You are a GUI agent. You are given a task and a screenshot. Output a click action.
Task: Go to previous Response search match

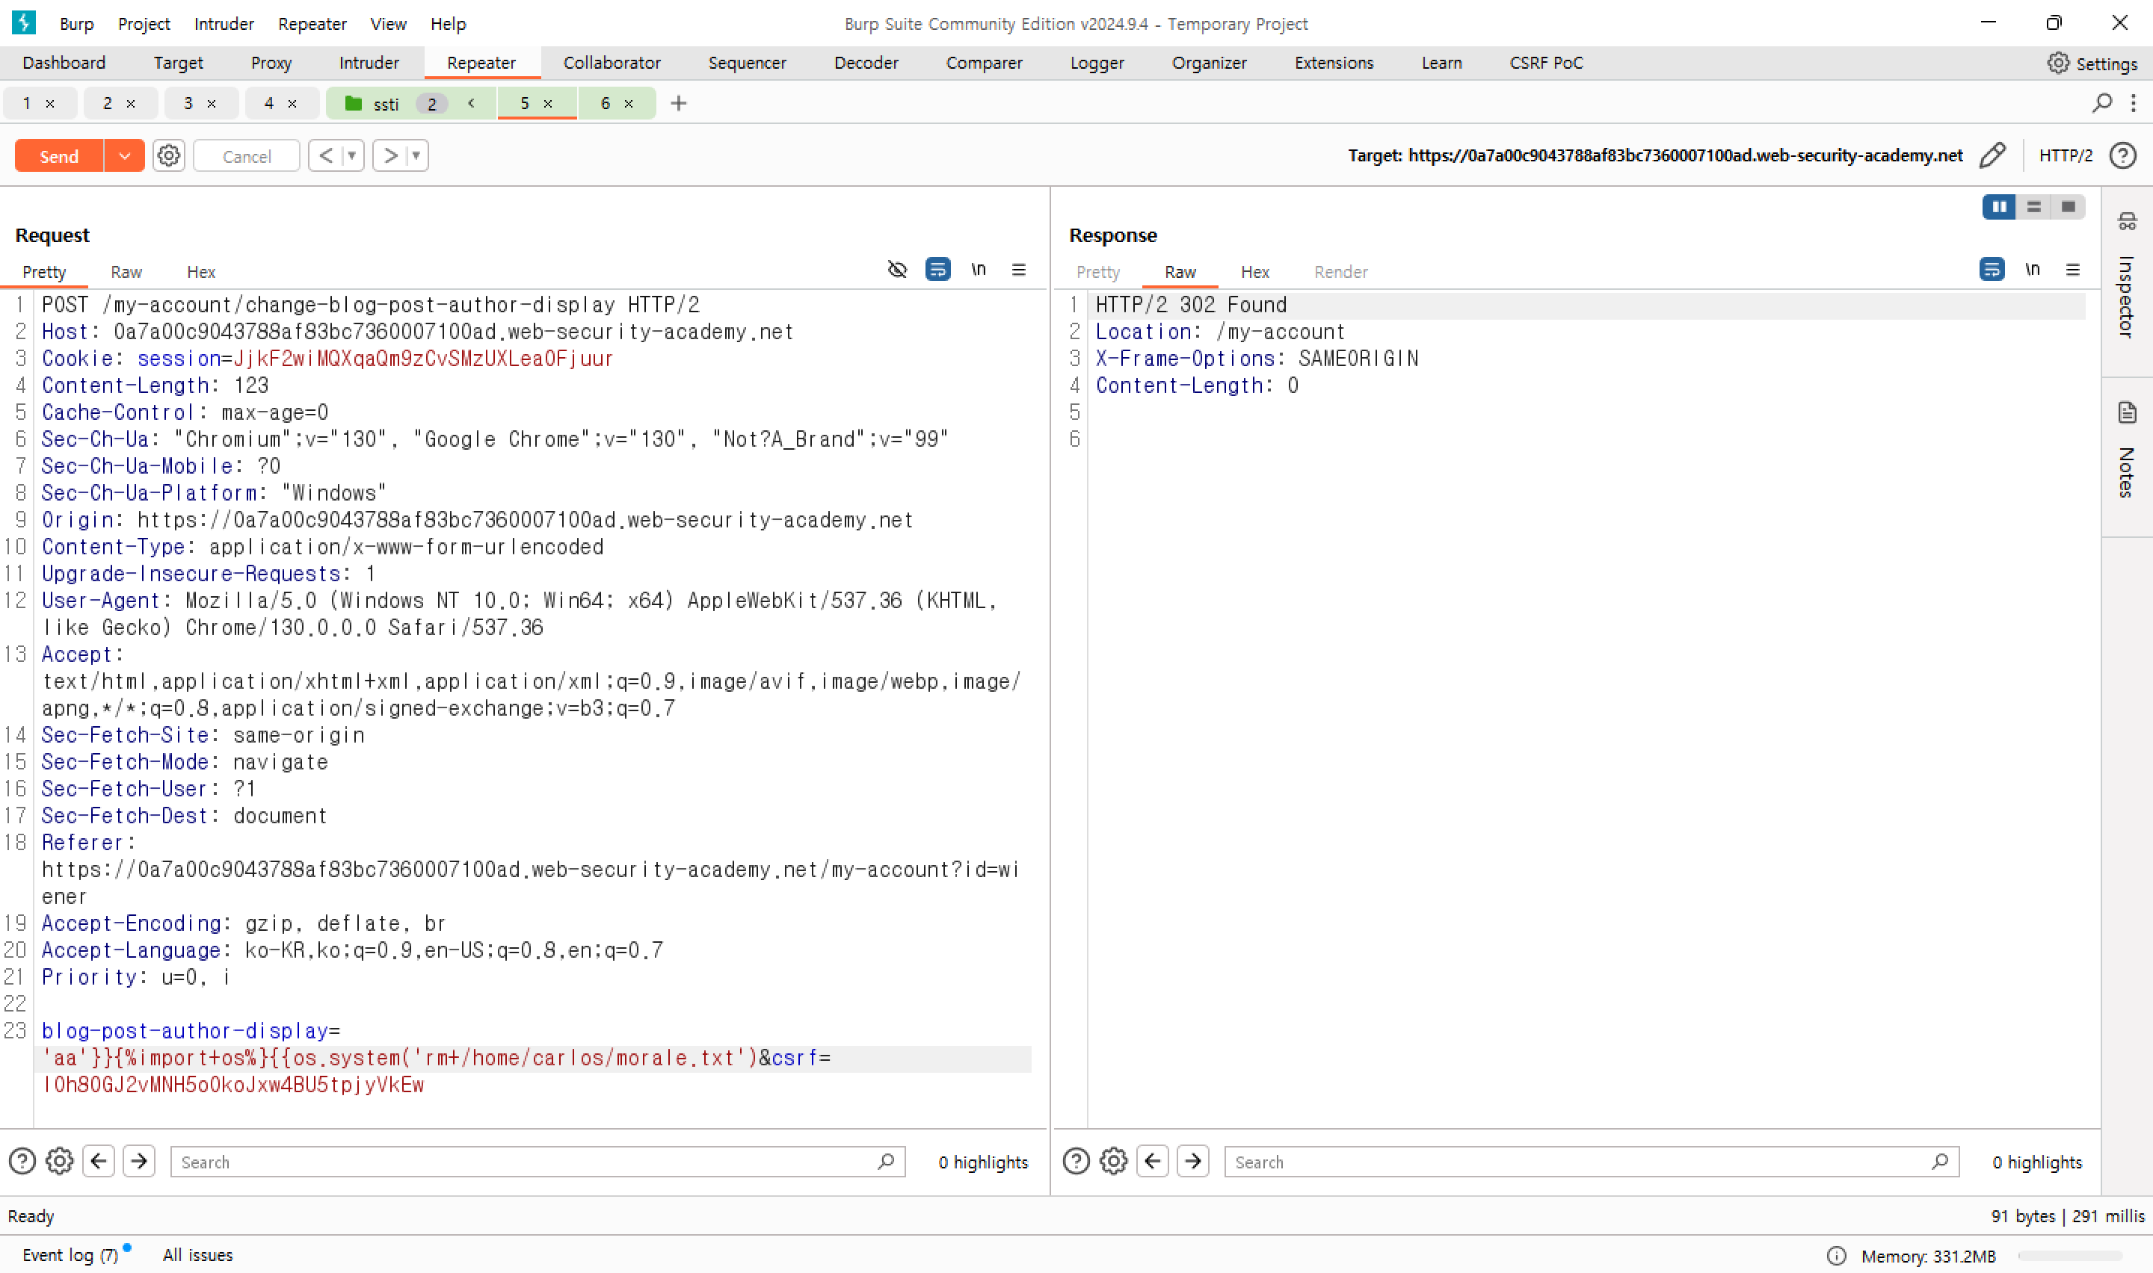(1153, 1162)
